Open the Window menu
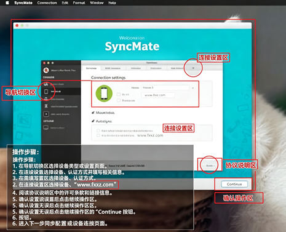 point(97,3)
